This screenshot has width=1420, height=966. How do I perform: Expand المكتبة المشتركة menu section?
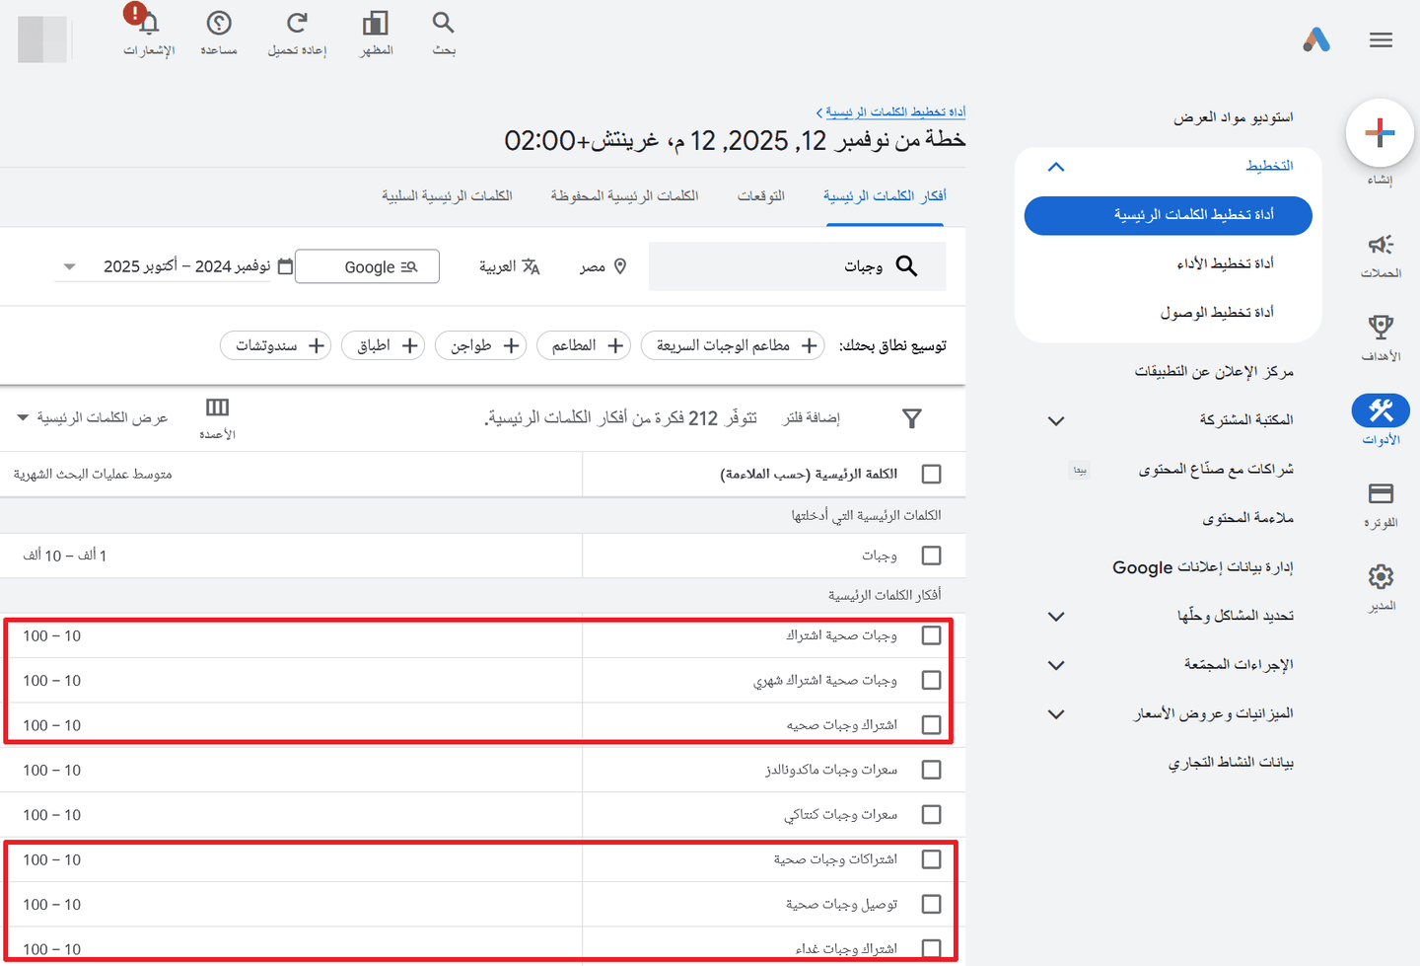[1056, 420]
